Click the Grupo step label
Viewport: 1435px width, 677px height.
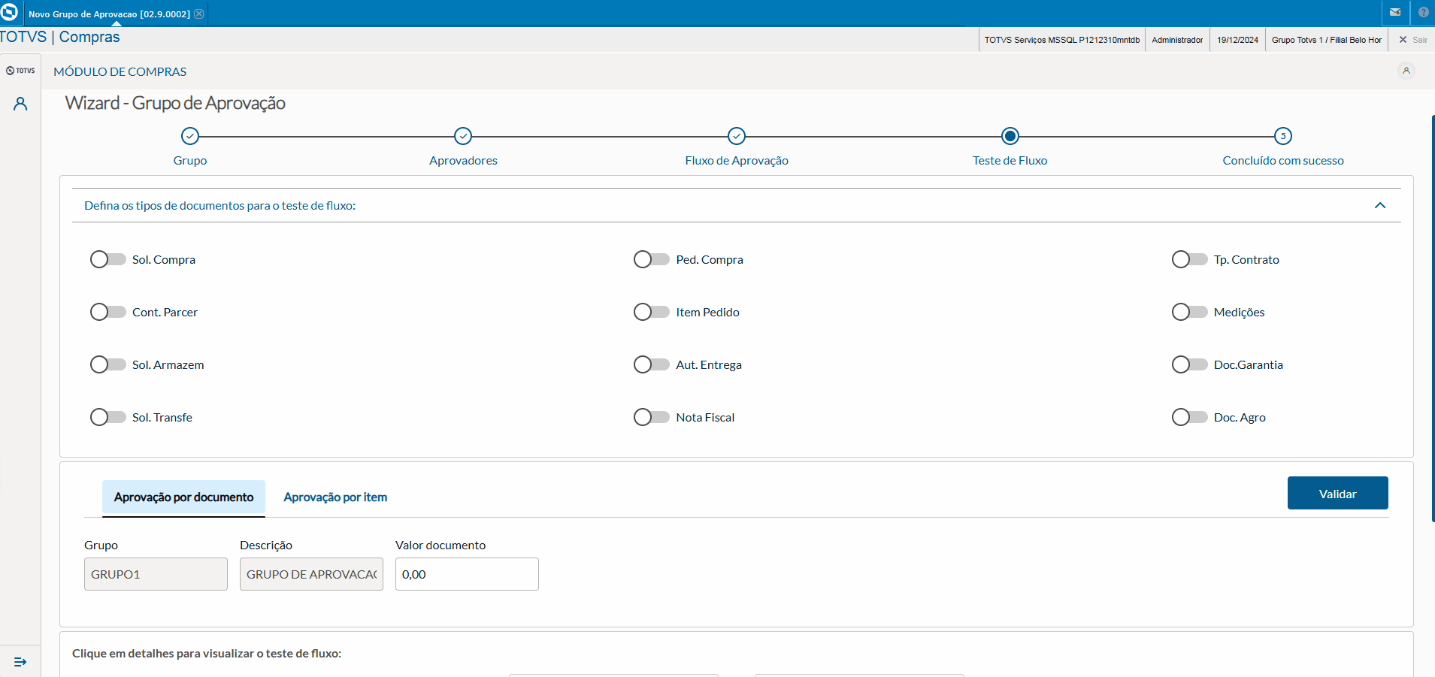[x=190, y=161]
